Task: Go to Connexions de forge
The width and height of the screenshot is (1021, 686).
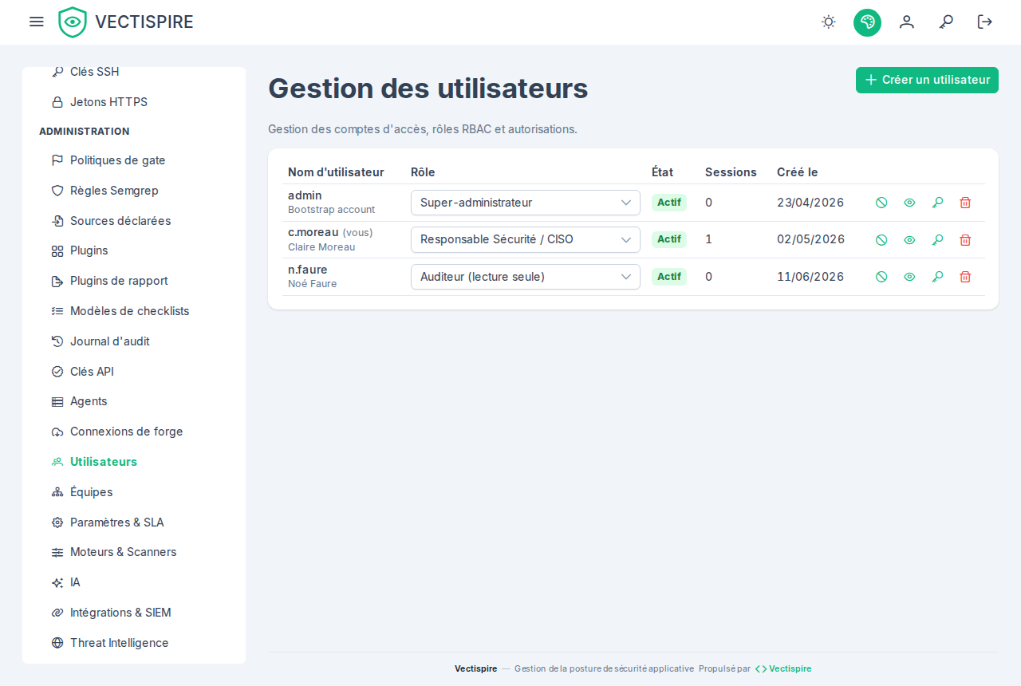Action: click(134, 432)
